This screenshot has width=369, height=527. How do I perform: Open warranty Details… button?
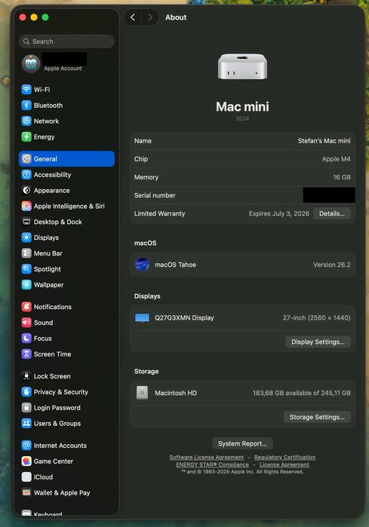332,213
